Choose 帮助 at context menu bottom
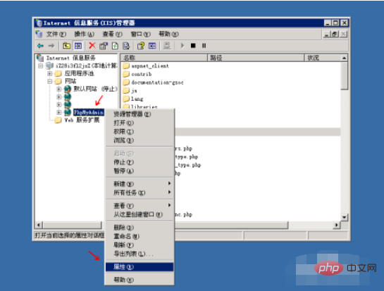Screen dimensions: 384x291 point(140,280)
